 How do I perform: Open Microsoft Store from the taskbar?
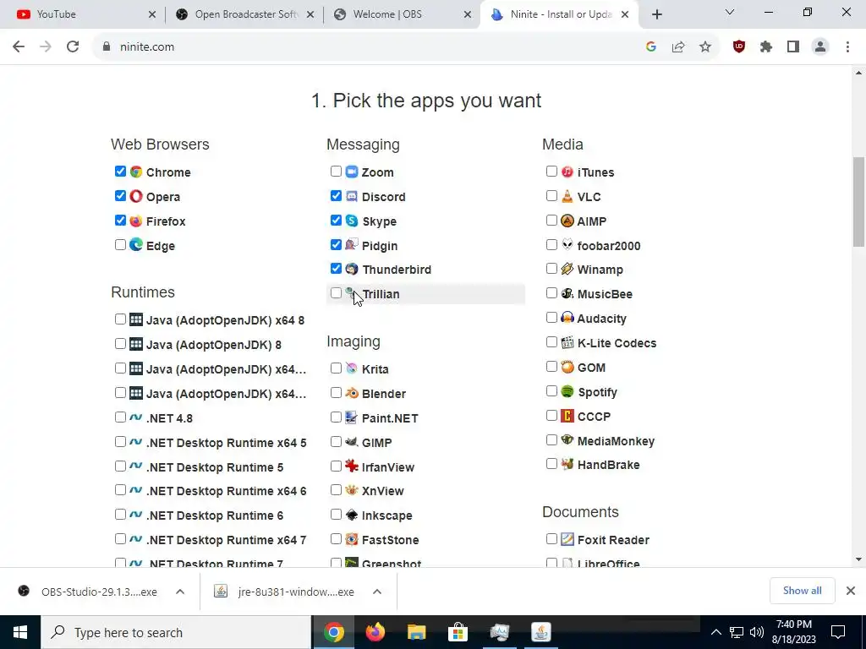(458, 632)
